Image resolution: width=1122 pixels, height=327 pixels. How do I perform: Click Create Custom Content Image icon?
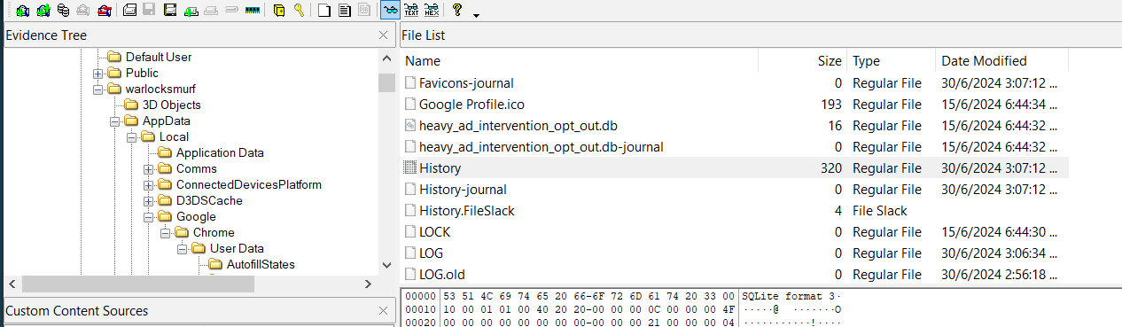click(211, 11)
